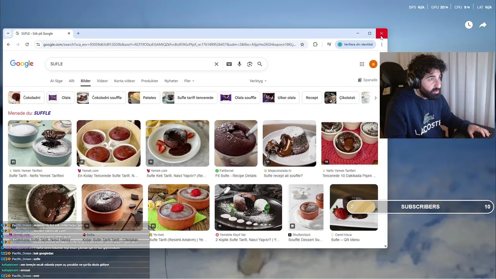Open the on-screen keyboard icon in the search box
The height and width of the screenshot is (279, 496).
click(x=229, y=64)
